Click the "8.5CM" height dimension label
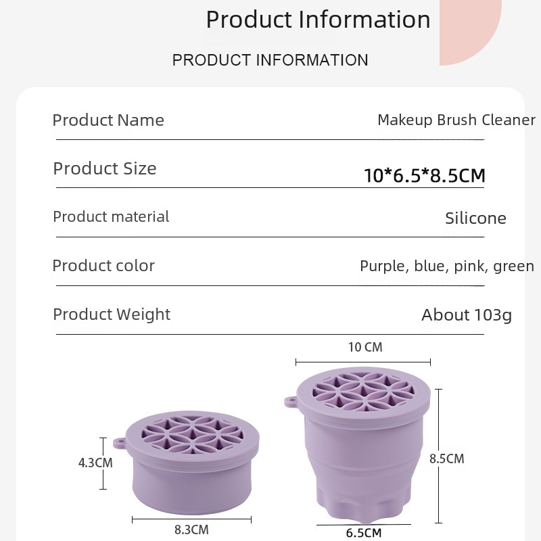This screenshot has height=541, width=541. click(x=447, y=458)
